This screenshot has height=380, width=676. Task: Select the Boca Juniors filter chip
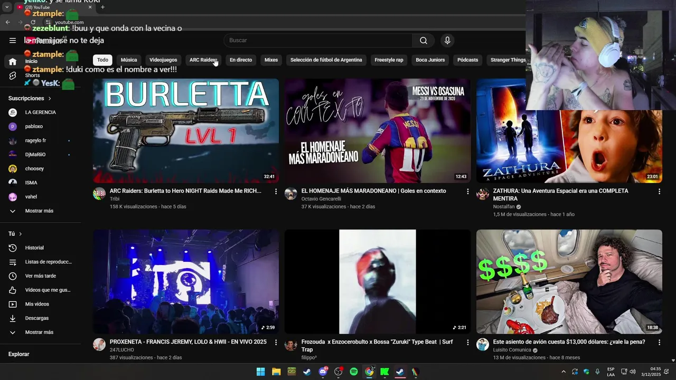tap(430, 60)
